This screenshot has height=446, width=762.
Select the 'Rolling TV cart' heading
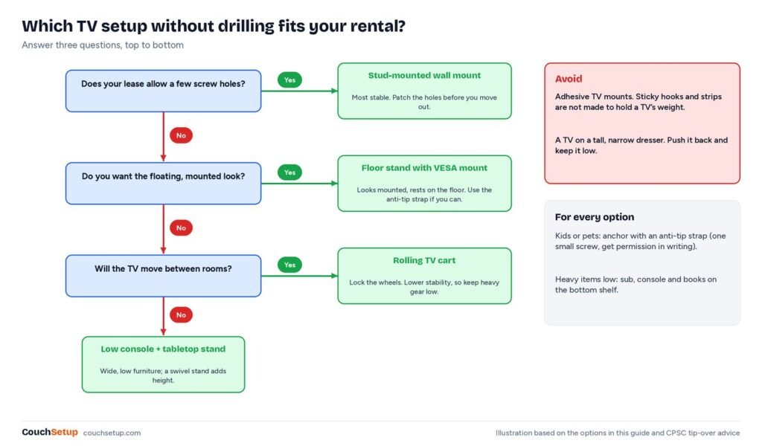click(424, 260)
